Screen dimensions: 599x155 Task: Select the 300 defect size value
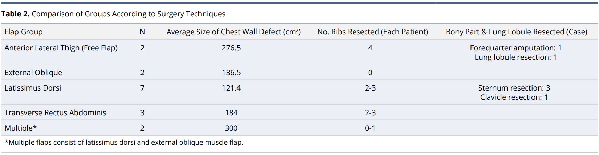coord(231,128)
